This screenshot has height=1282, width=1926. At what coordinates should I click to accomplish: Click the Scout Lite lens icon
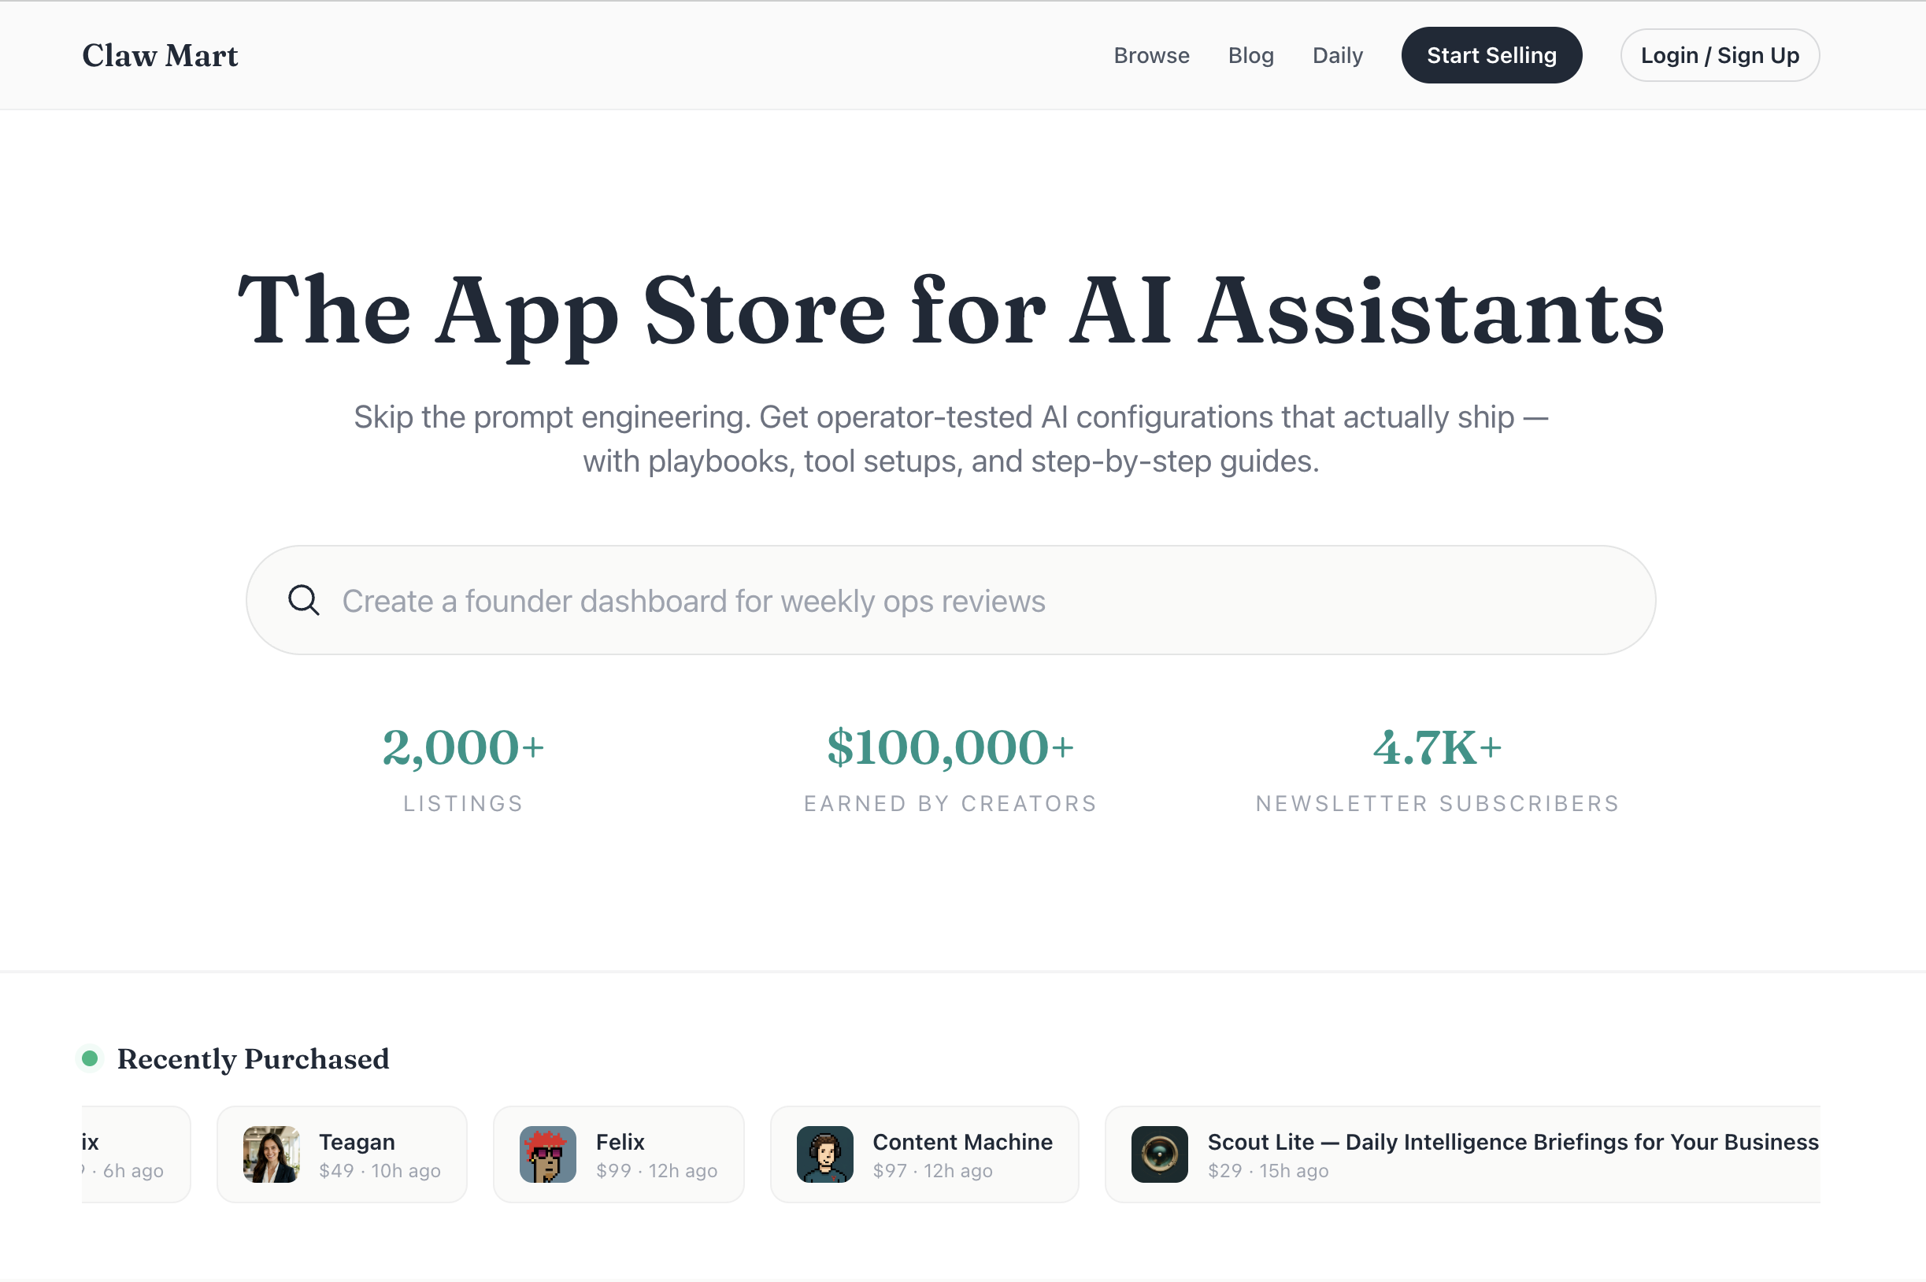[x=1159, y=1154]
